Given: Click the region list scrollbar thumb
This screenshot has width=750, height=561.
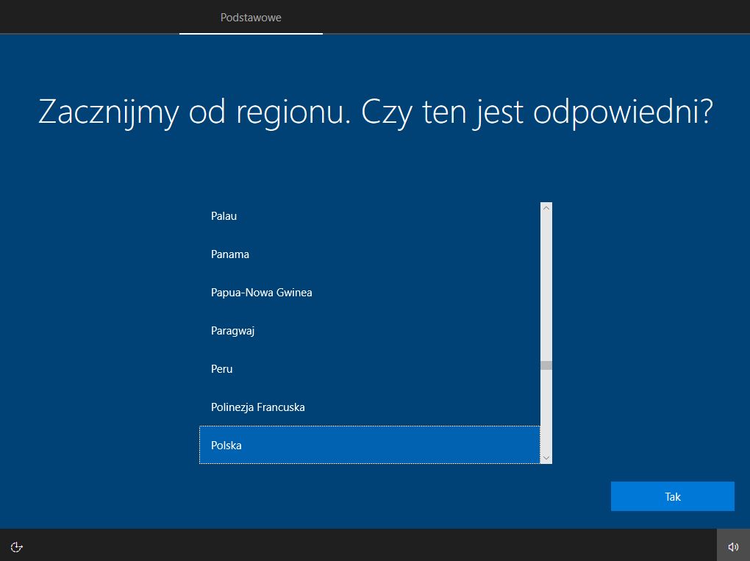Looking at the screenshot, I should tap(546, 365).
